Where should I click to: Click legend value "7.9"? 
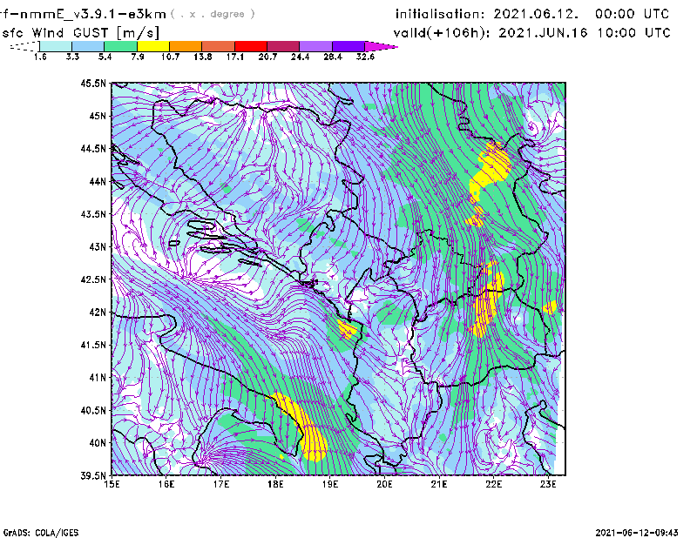pos(138,57)
